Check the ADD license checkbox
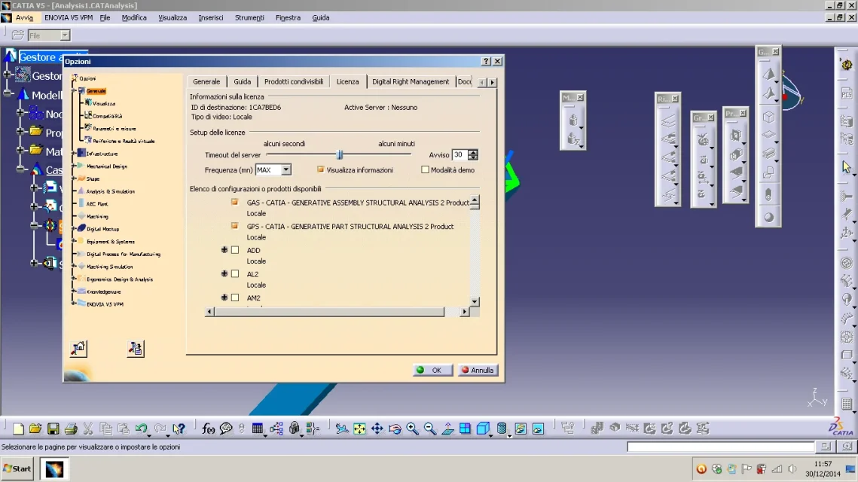 tap(235, 250)
